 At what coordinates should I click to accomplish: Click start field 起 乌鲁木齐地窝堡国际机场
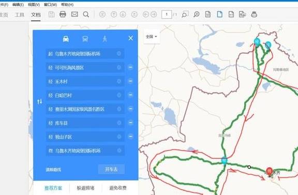(85, 54)
